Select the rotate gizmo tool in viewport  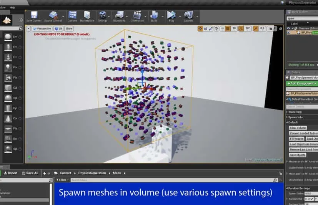pos(205,28)
